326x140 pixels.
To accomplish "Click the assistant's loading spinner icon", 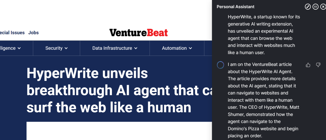I will click(x=221, y=65).
